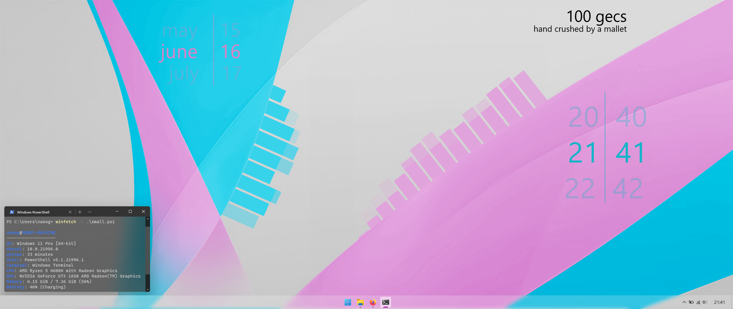Viewport: 733px width, 309px height.
Task: Open the battery charging status icon
Action: pyautogui.click(x=691, y=302)
